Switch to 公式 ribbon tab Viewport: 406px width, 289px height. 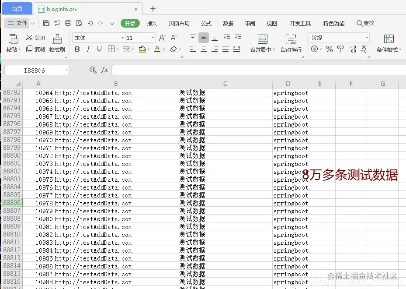coord(206,23)
